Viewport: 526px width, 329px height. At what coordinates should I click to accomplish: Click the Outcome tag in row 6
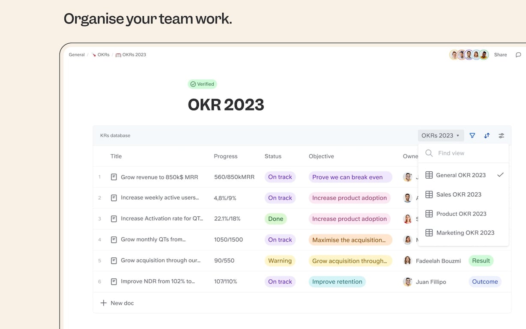click(x=485, y=281)
